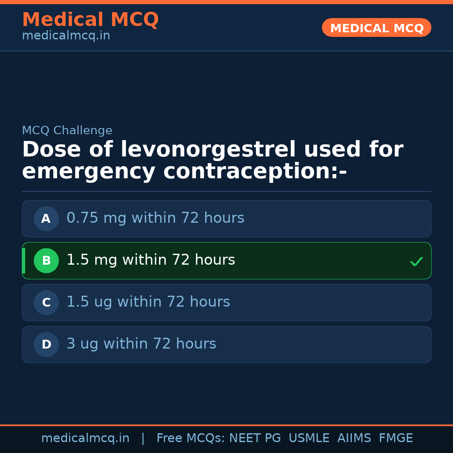The image size is (453, 453).
Task: Click USMLE in the footer
Action: (309, 438)
